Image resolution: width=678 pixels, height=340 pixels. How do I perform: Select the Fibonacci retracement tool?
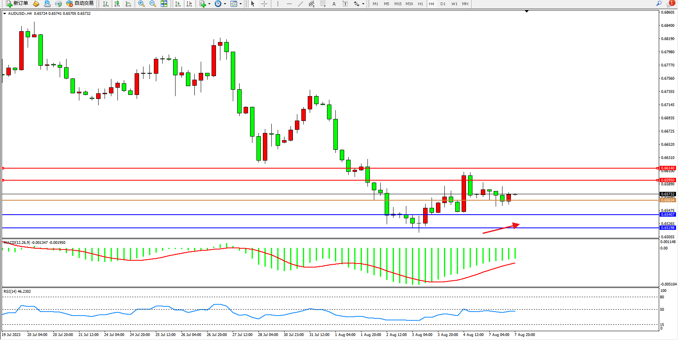click(x=323, y=4)
